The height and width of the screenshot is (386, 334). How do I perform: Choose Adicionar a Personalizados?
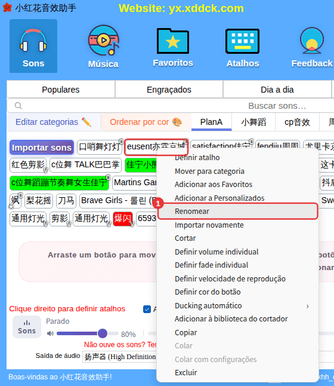pos(237,198)
